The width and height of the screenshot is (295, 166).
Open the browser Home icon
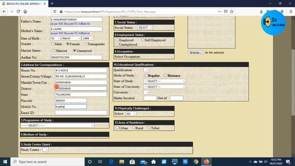pyautogui.click(x=25, y=12)
